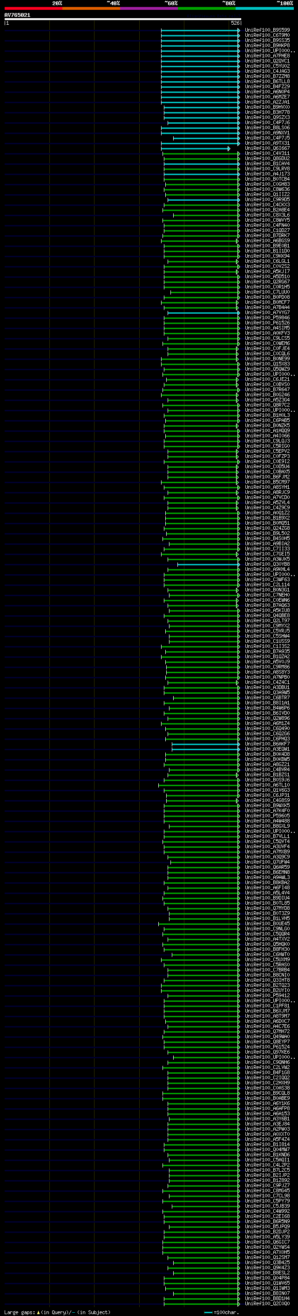
Task: Select the UniRef100_A3Y6B1 label
Action: (267, 1119)
